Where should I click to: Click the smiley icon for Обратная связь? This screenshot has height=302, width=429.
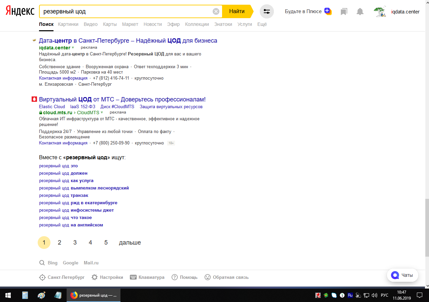(x=208, y=277)
